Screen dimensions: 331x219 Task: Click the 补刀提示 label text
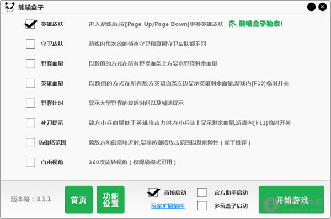[52, 122]
